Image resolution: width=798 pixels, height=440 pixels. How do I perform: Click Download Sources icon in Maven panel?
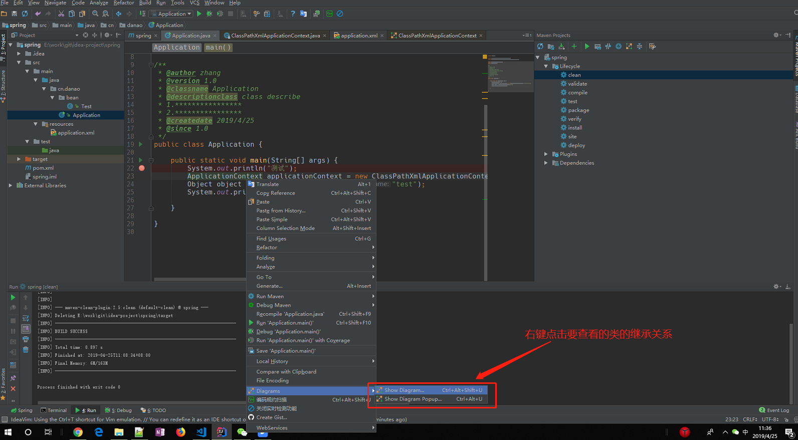pyautogui.click(x=561, y=47)
